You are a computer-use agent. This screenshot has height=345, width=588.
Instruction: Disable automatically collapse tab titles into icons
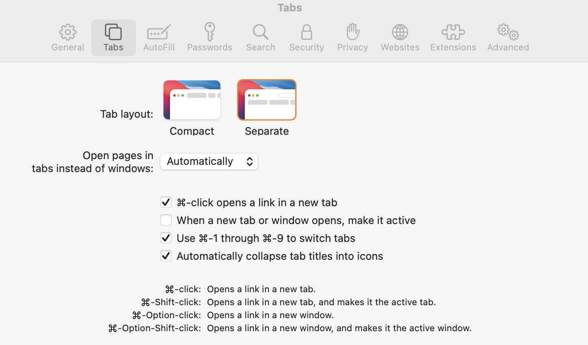[x=166, y=256]
